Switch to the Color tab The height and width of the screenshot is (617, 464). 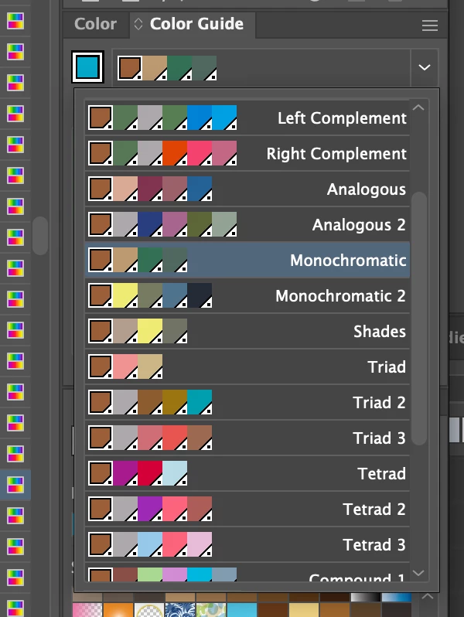click(x=96, y=24)
